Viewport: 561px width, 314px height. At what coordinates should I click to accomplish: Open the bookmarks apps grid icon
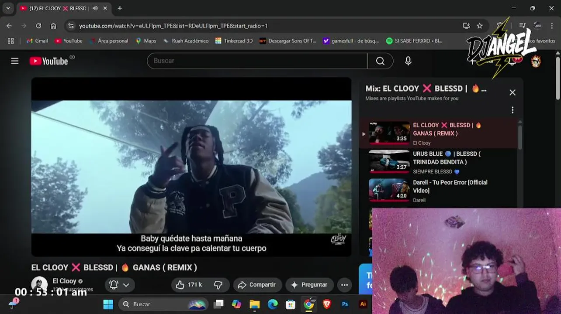coord(11,41)
